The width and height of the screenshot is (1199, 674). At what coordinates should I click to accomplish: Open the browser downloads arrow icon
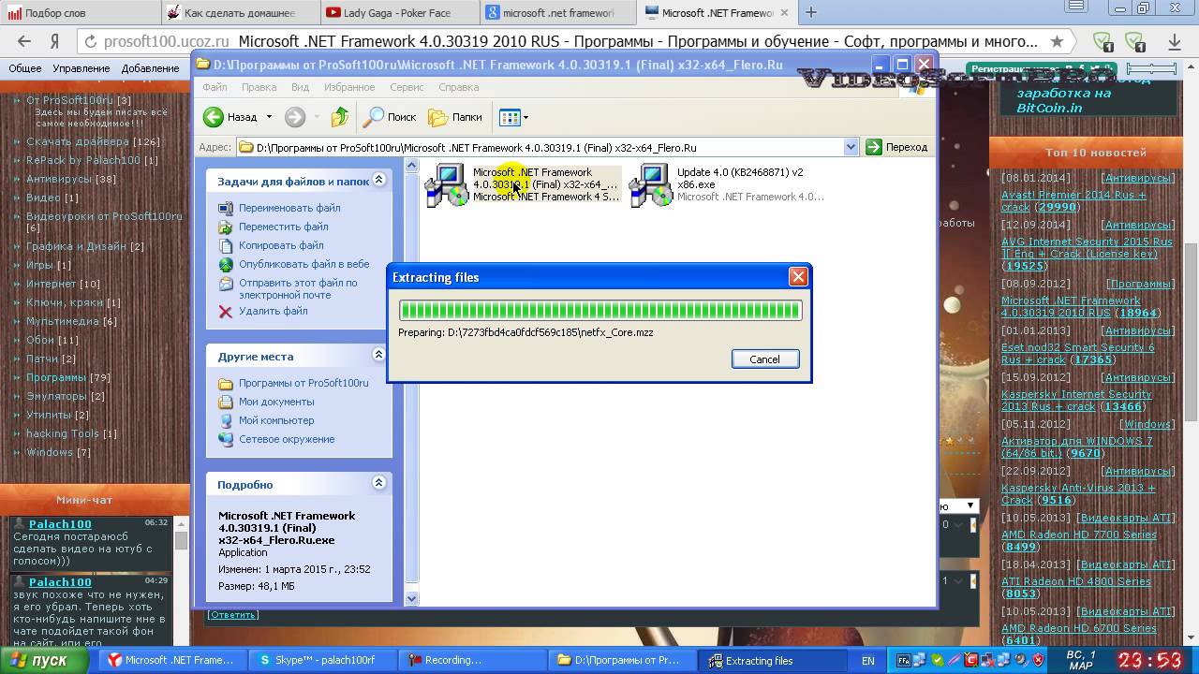(x=1174, y=42)
